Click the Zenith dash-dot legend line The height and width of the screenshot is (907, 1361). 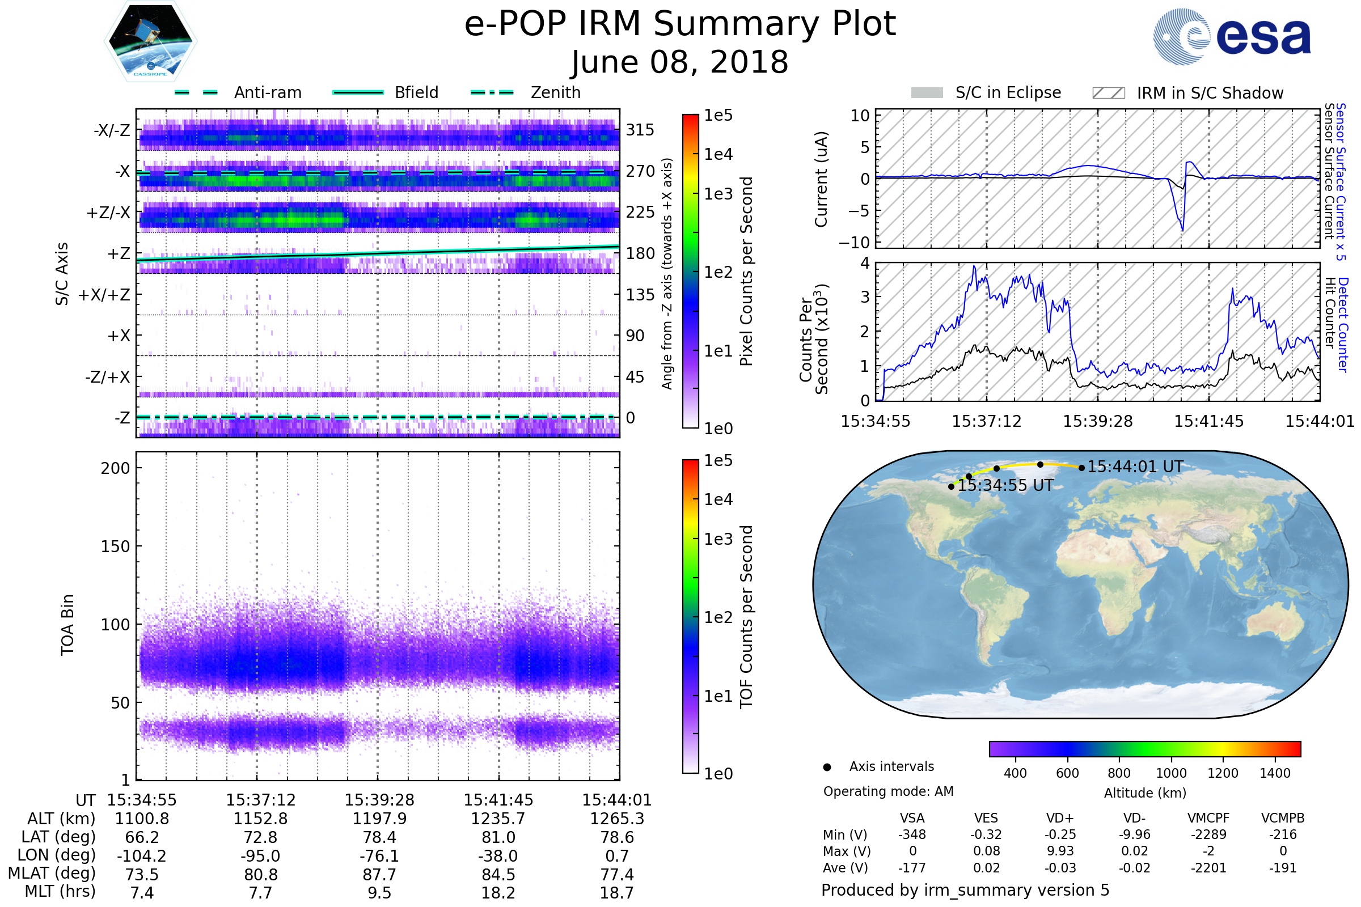point(492,92)
